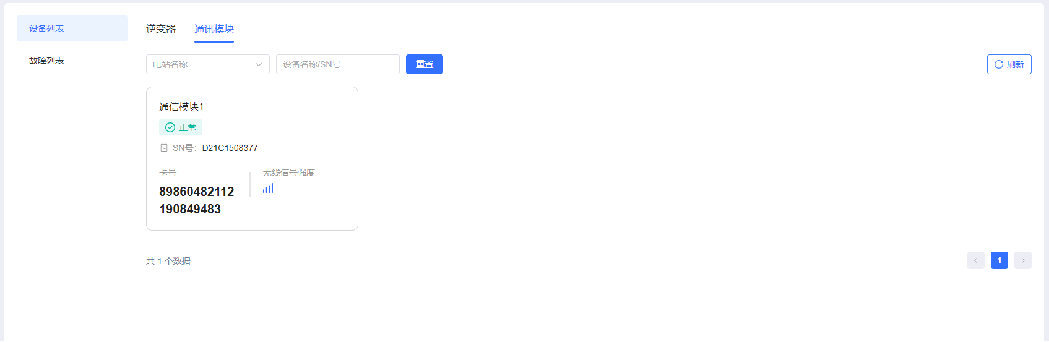Click the card number 89860482112190849483
The height and width of the screenshot is (342, 1049).
tap(197, 200)
